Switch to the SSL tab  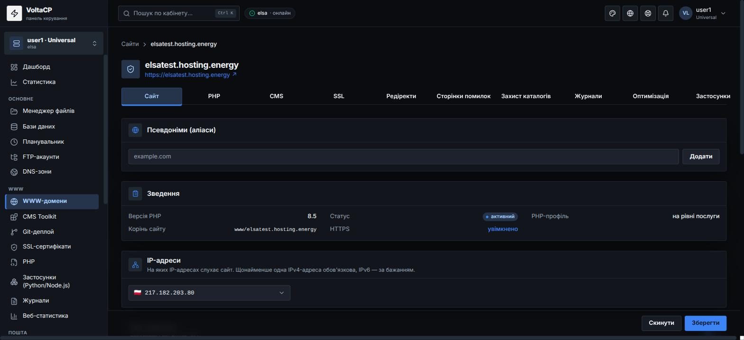coord(339,96)
